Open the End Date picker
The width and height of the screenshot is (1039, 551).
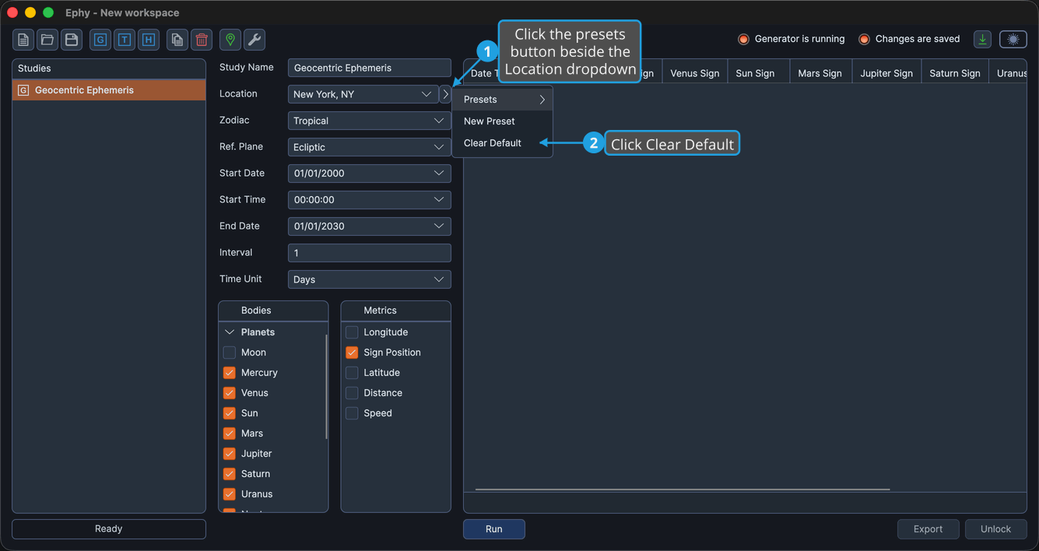[x=370, y=226]
